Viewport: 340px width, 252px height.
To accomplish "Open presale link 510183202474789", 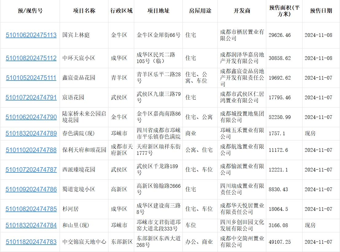I will pos(31,133).
